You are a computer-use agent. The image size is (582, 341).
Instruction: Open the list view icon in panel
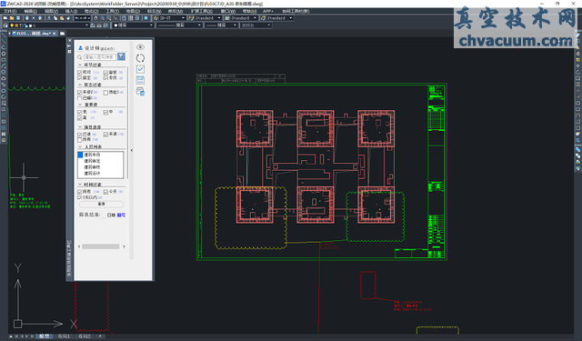[x=140, y=80]
